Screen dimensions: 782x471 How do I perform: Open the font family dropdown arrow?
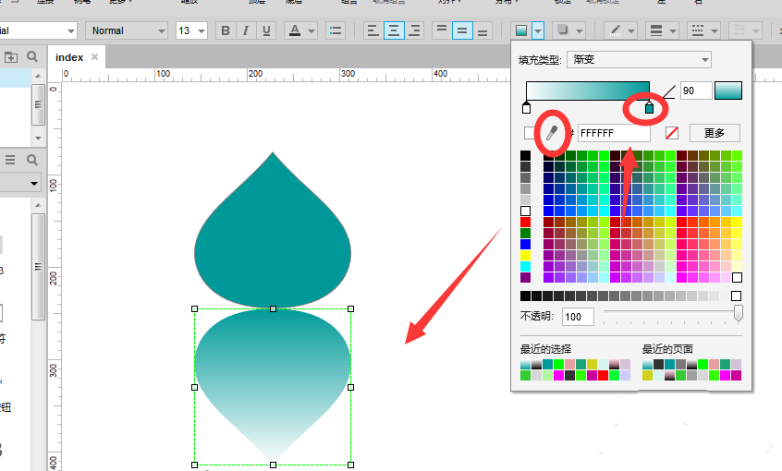71,30
